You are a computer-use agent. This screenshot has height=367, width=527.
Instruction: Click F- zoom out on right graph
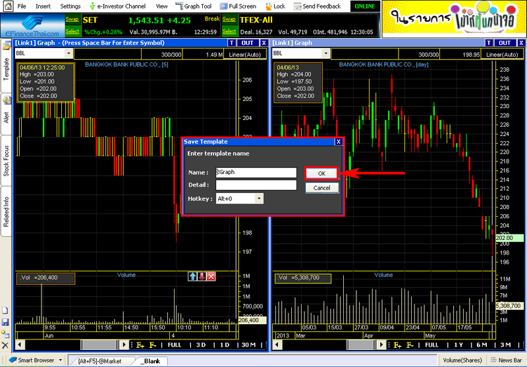[x=410, y=345]
